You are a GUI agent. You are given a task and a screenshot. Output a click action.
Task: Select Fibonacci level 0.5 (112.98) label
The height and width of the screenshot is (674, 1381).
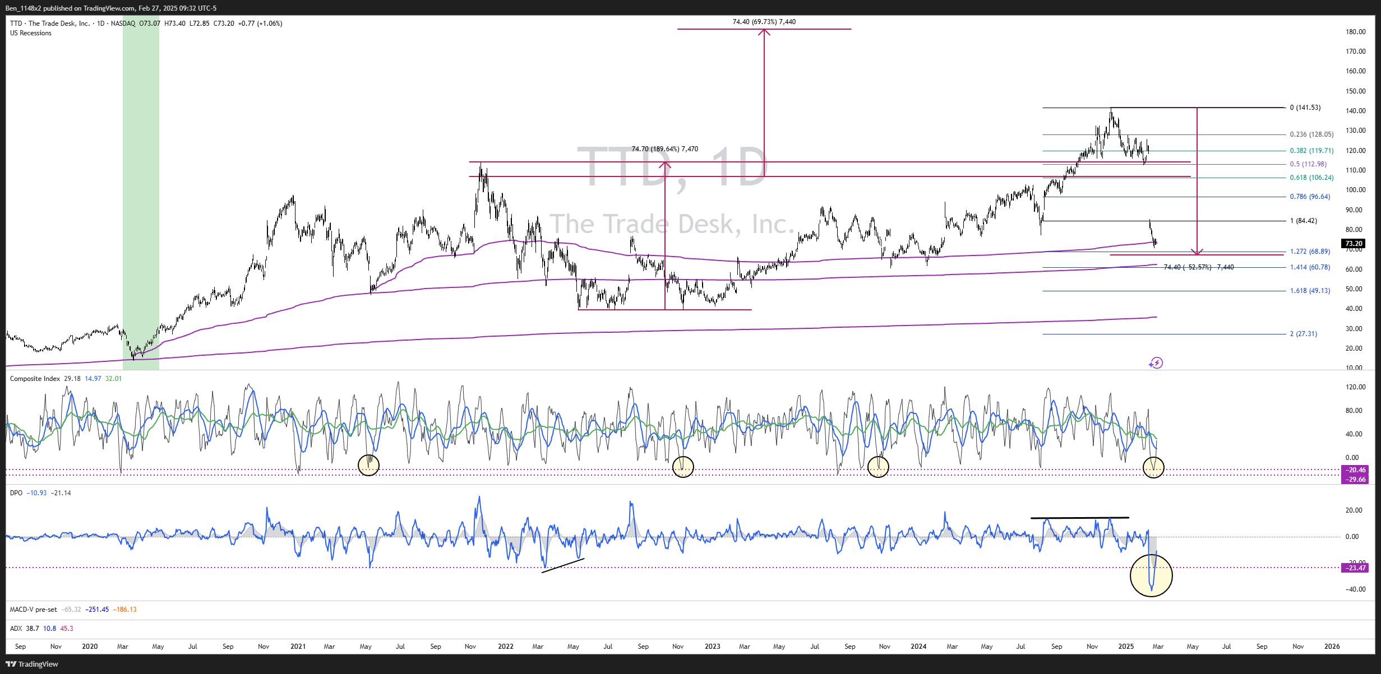[1308, 164]
